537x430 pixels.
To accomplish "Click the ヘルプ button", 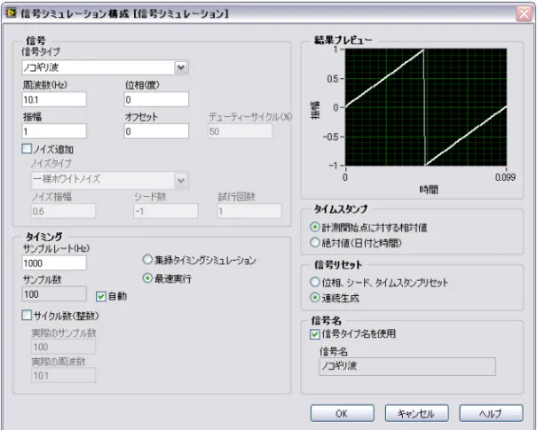I will 491,413.
